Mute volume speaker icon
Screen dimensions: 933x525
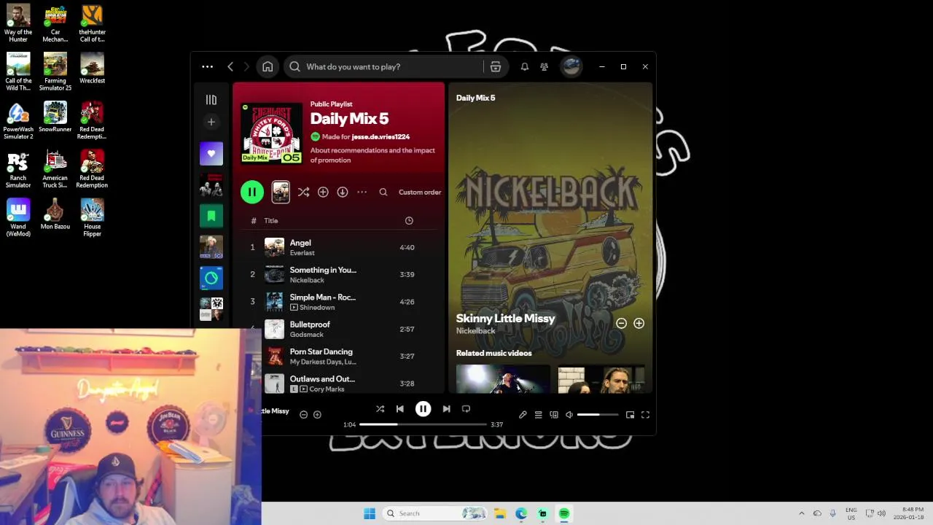569,415
